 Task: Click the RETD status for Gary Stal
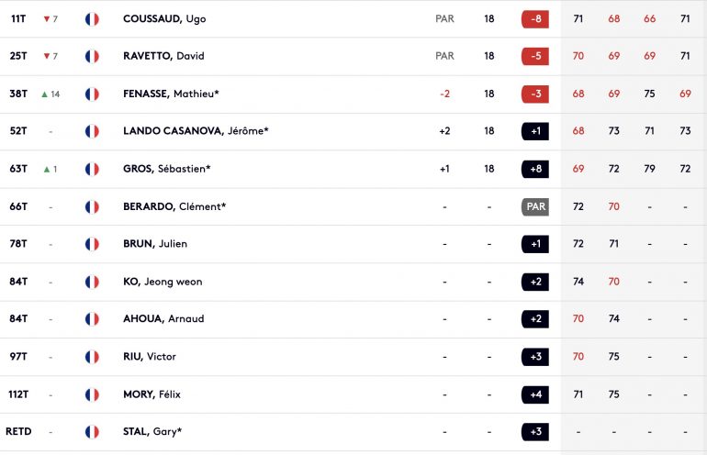point(18,431)
